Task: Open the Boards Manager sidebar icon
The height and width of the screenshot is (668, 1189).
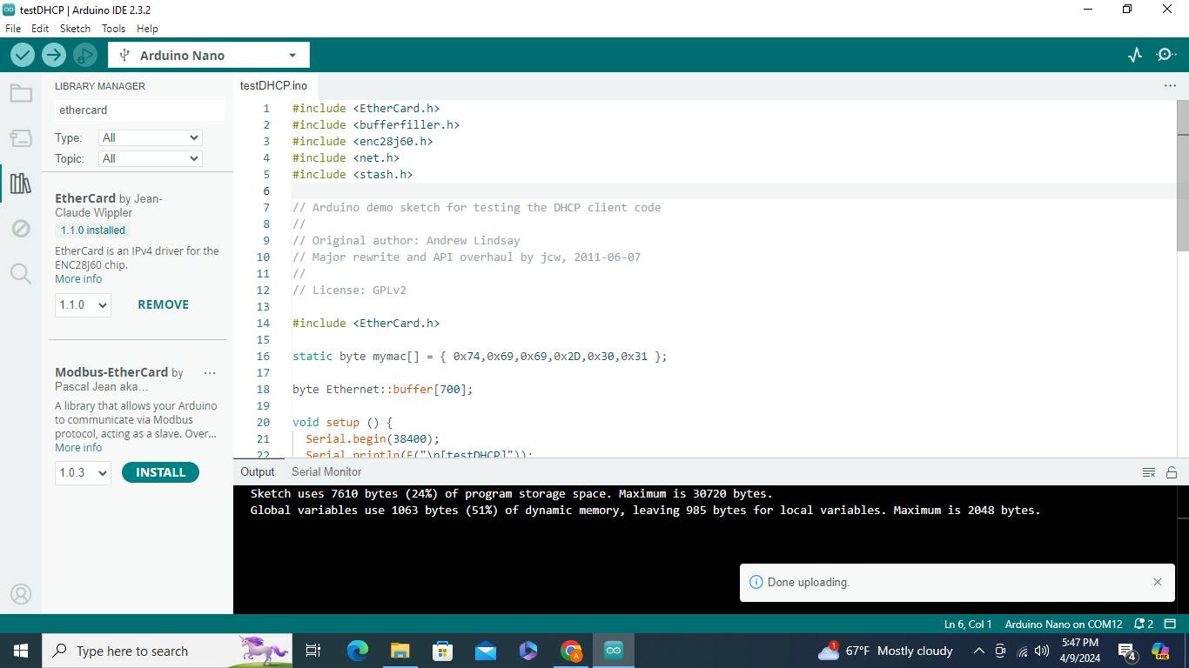Action: [x=21, y=138]
